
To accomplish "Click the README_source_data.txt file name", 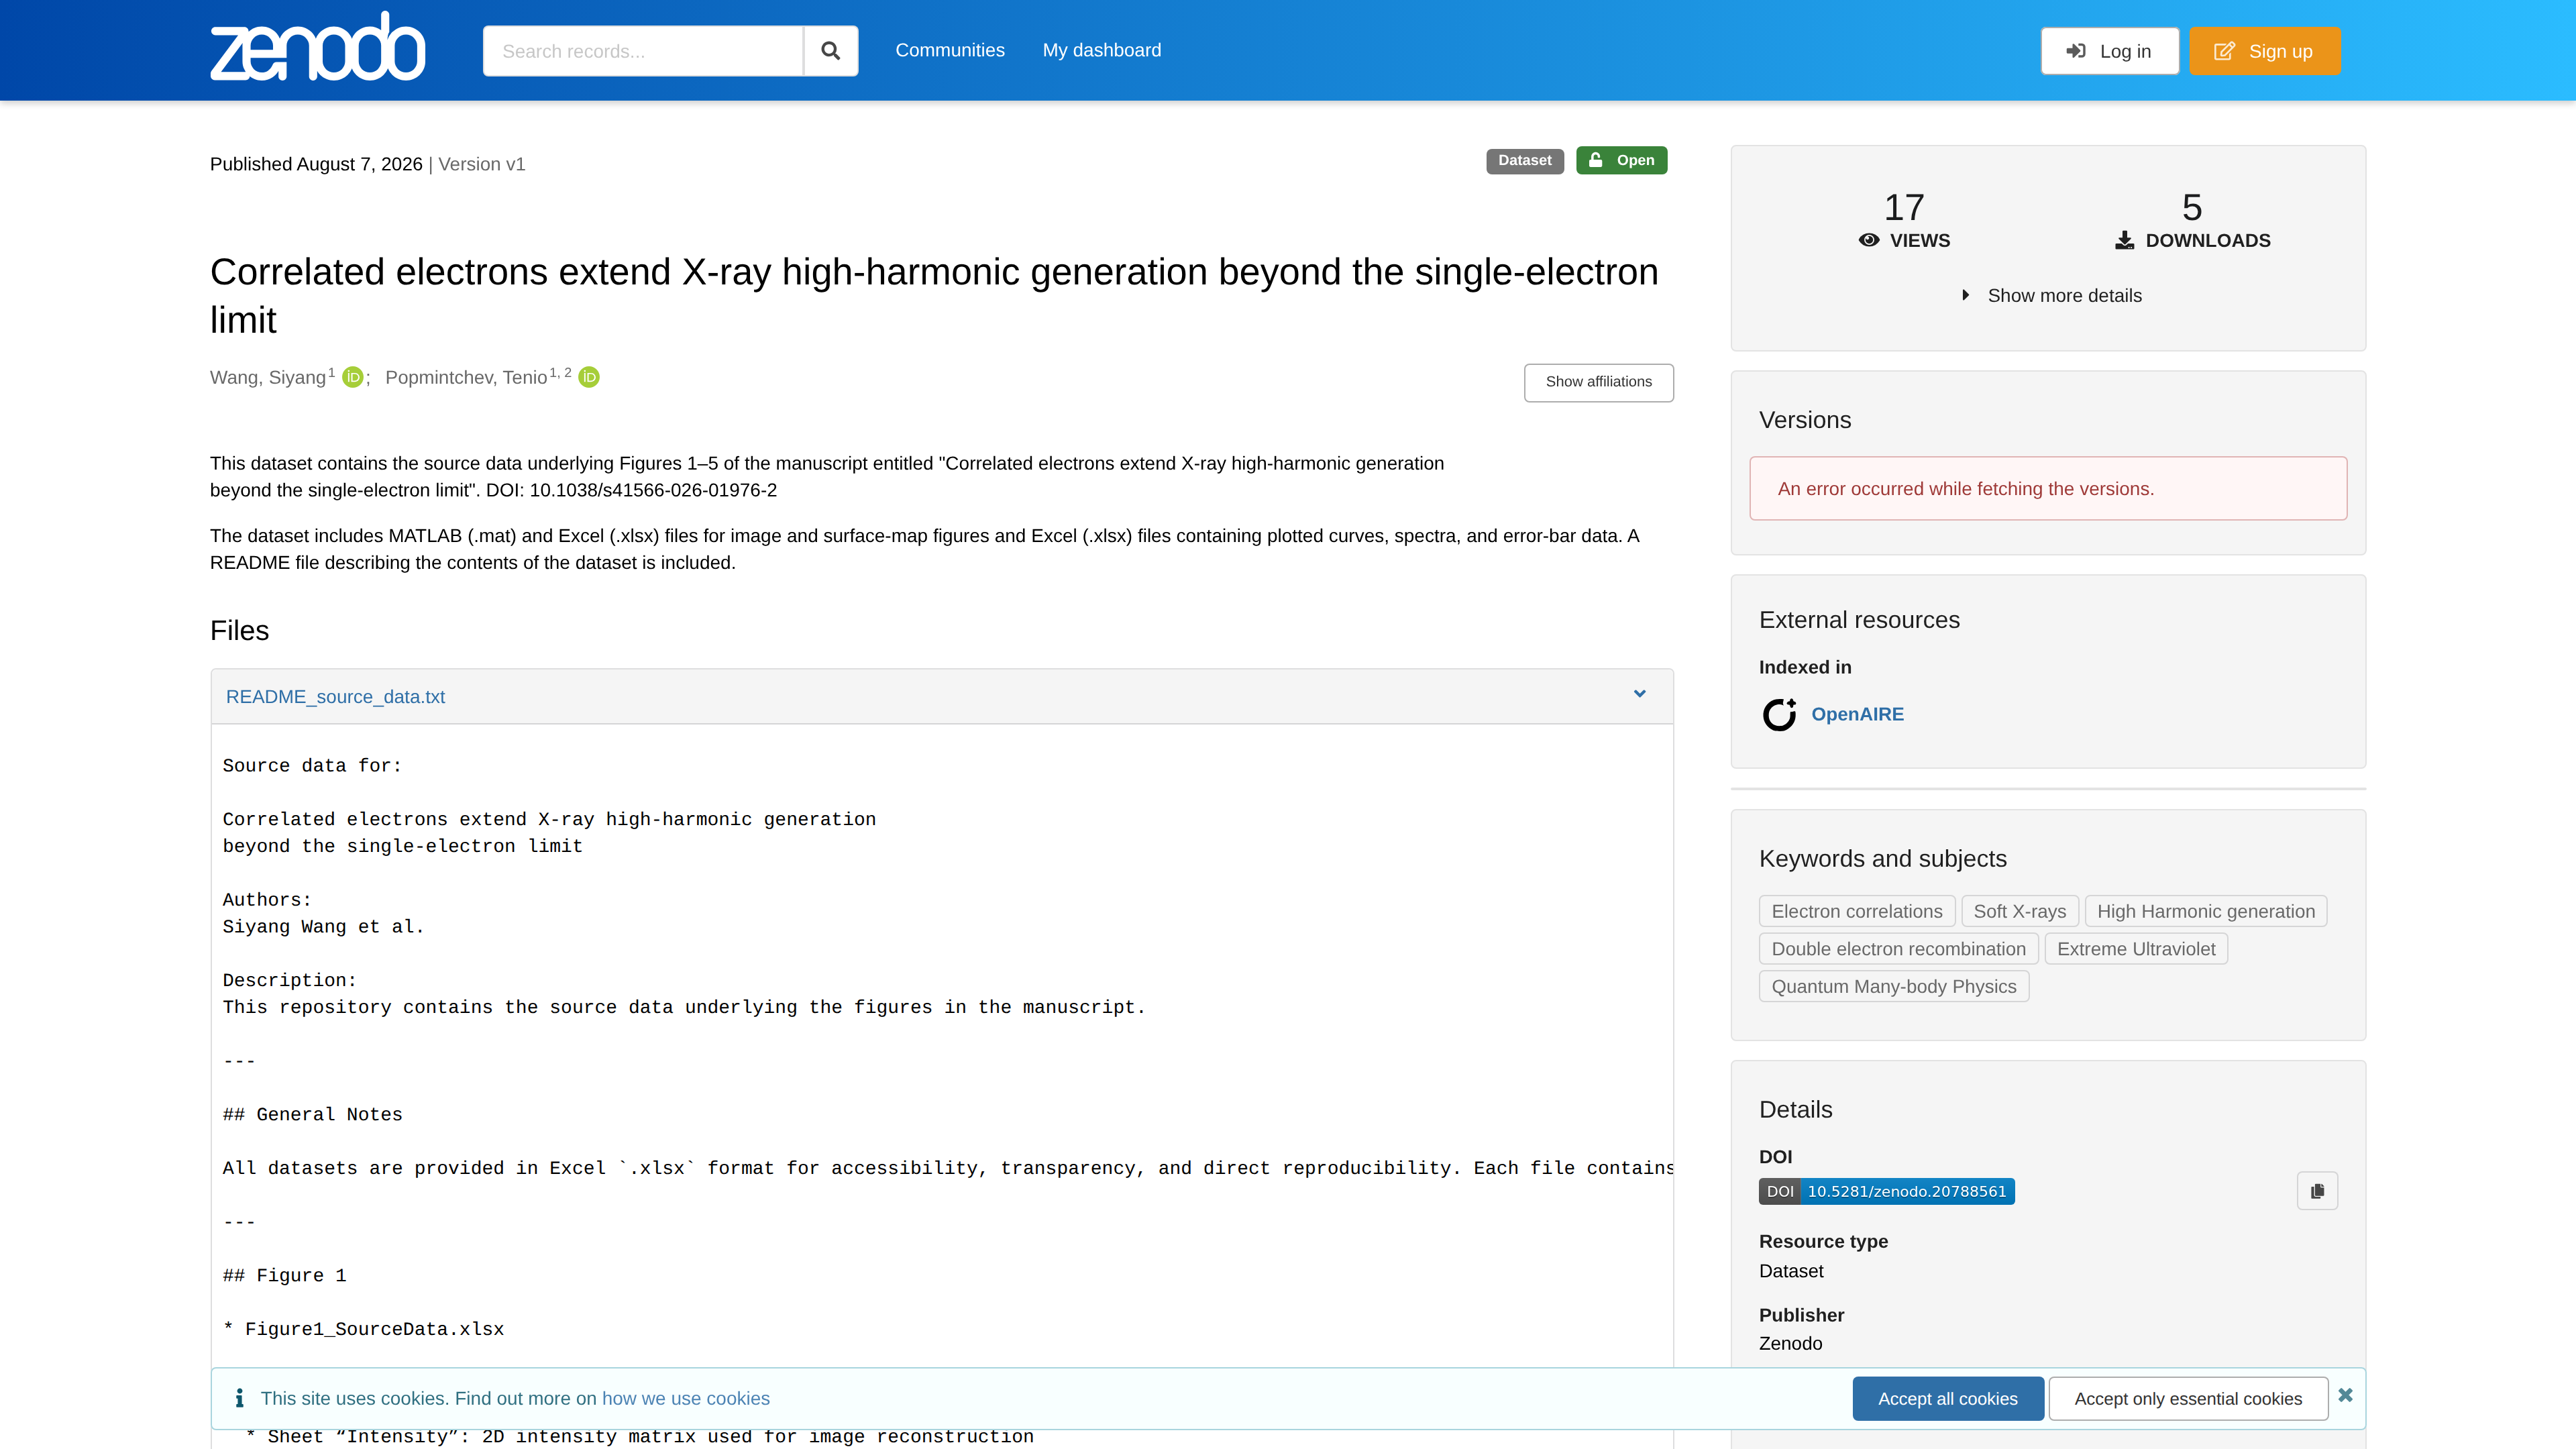I will click(335, 697).
